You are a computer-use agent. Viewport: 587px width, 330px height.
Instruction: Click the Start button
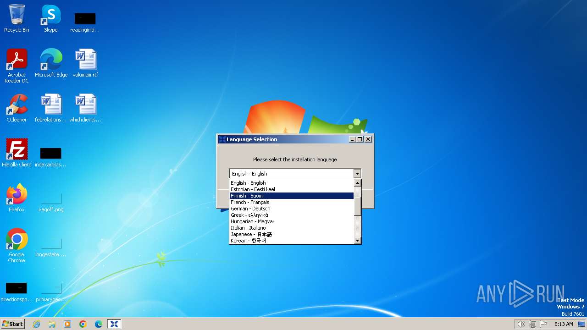click(12, 324)
